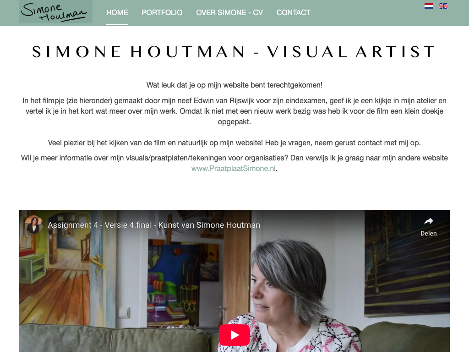The width and height of the screenshot is (469, 352).
Task: Click the 'Veel plezier bij het kijken' sentence
Action: tap(234, 143)
